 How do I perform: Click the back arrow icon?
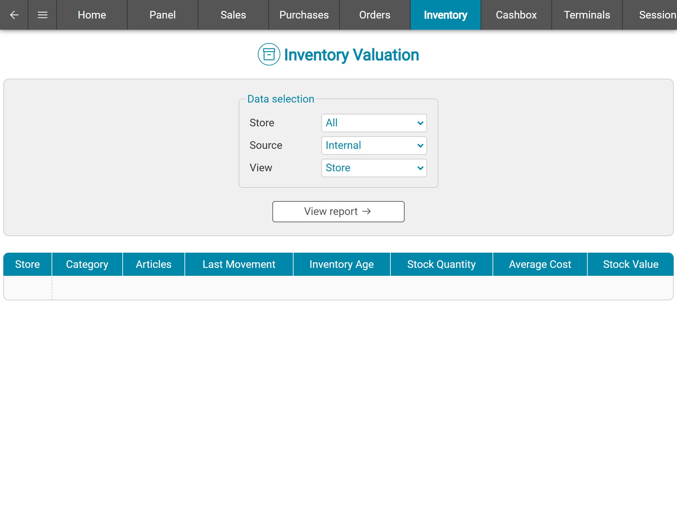14,15
